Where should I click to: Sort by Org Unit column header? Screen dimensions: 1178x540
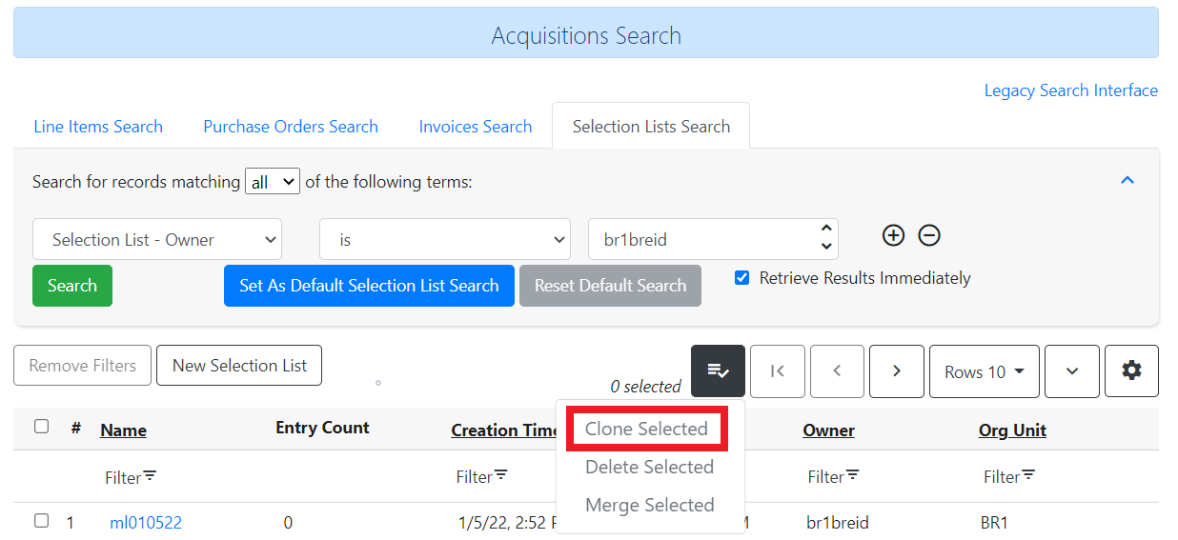coord(1012,430)
